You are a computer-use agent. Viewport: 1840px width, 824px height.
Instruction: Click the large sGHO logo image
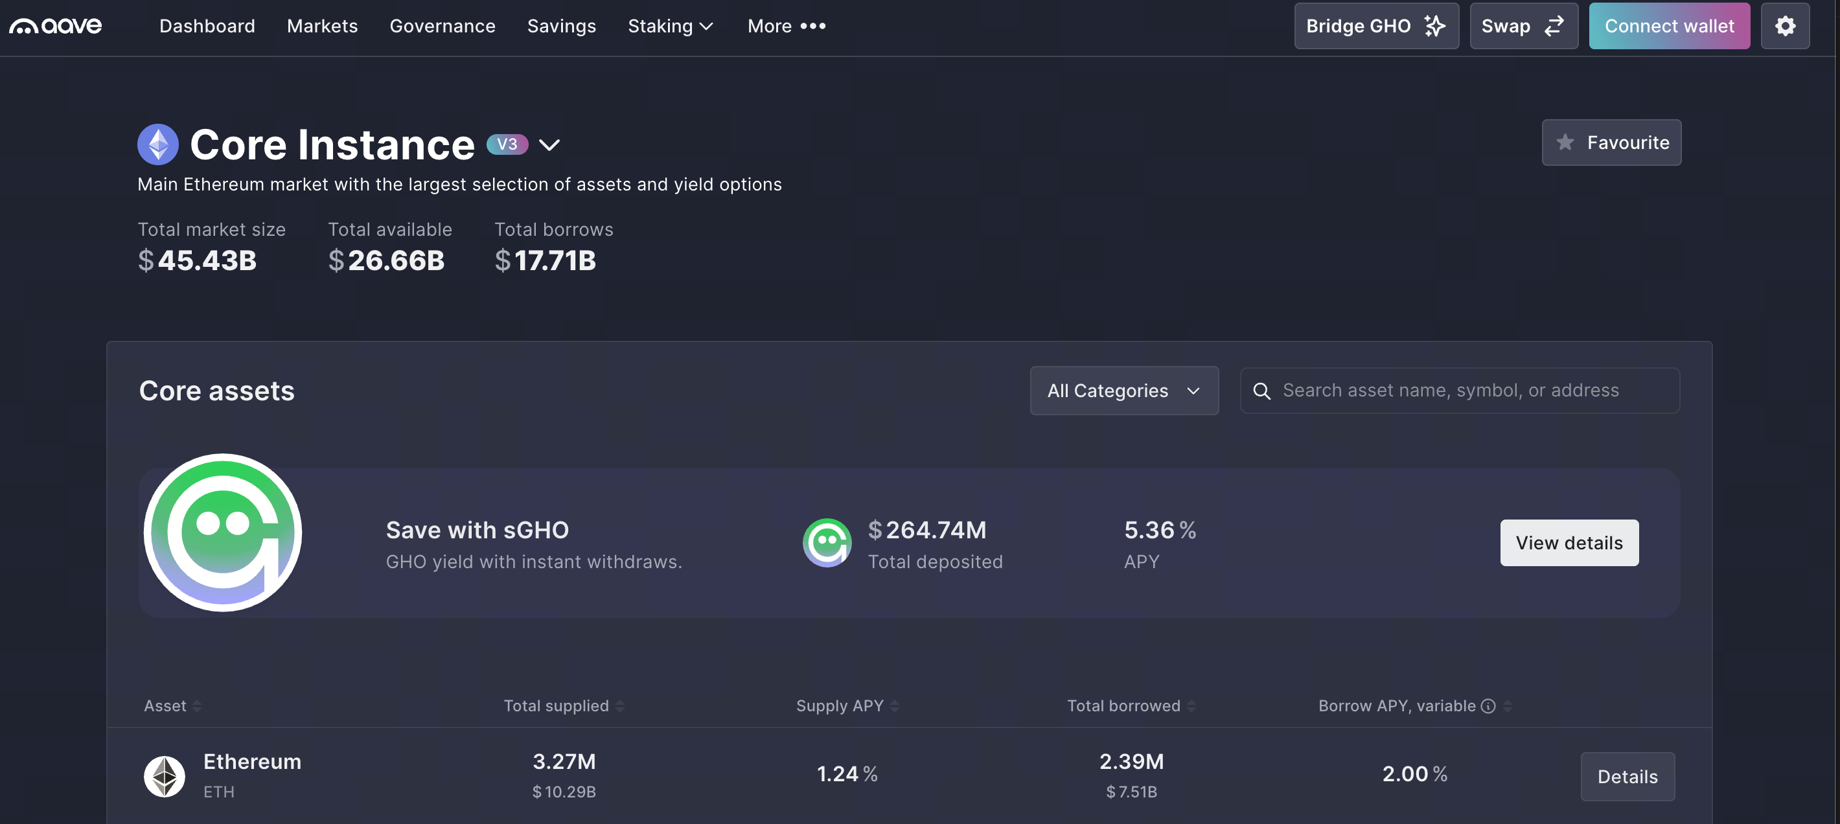[x=223, y=532]
